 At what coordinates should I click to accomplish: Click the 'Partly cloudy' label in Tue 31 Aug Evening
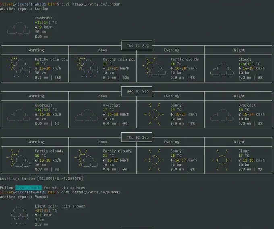[185, 59]
